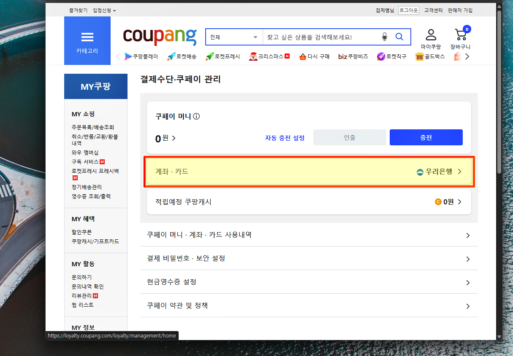
Task: Open 찜 리스트 in sidebar
Action: (x=83, y=305)
